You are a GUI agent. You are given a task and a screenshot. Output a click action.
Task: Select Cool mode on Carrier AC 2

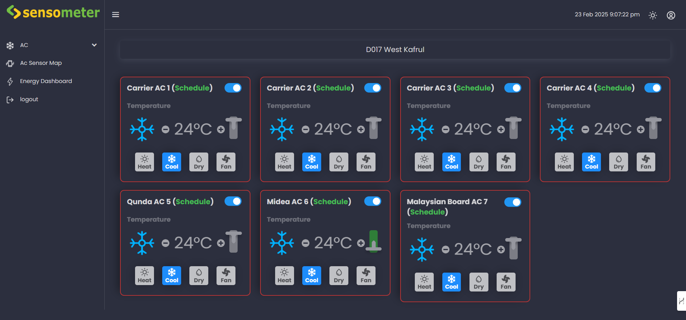tap(312, 162)
